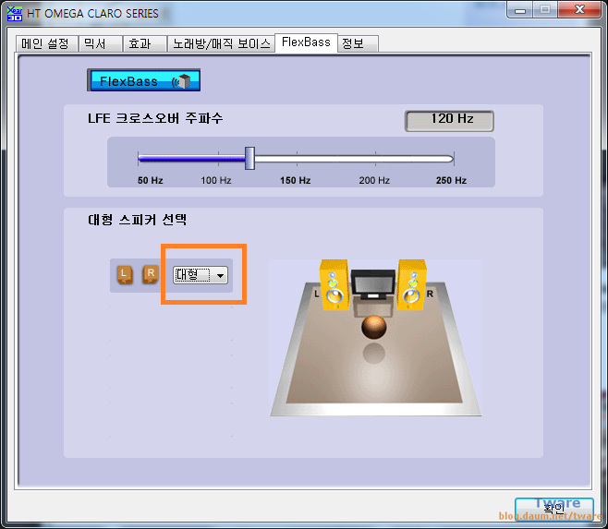Select the right yellow speaker in room view

coord(412,285)
